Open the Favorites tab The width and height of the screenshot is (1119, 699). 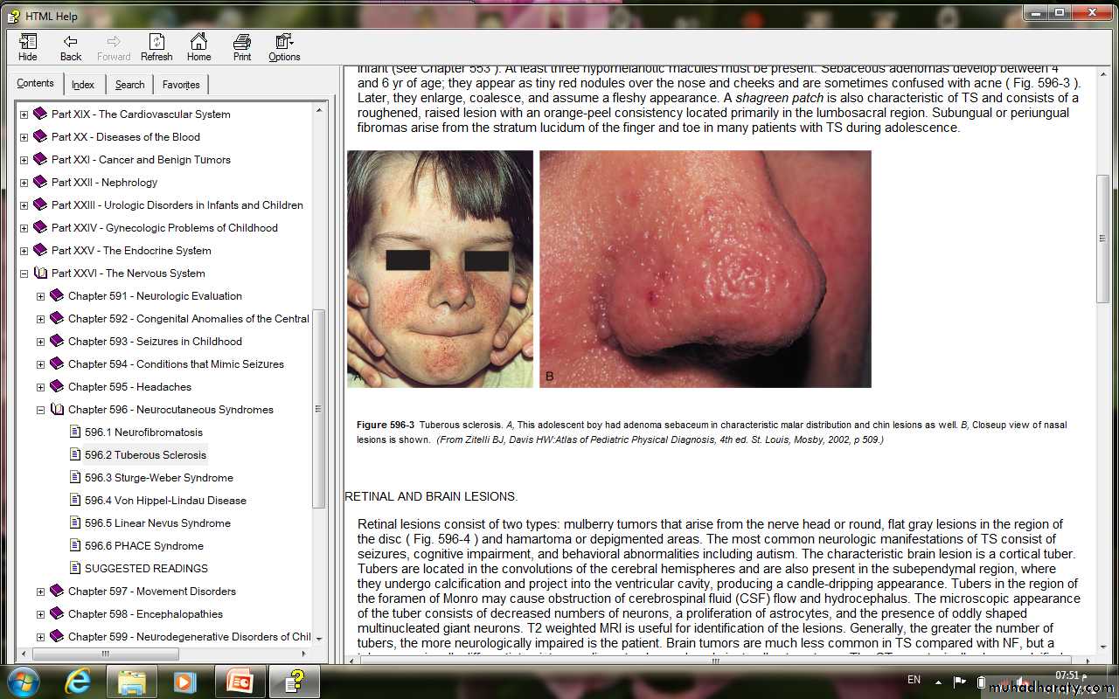181,85
